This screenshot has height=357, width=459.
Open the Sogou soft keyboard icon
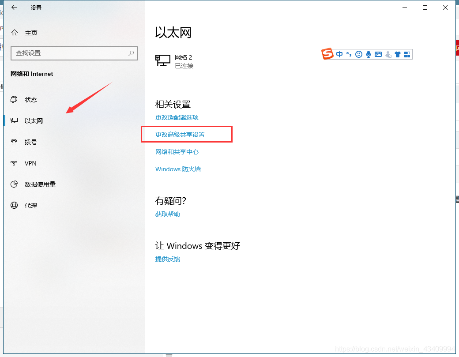(x=378, y=54)
